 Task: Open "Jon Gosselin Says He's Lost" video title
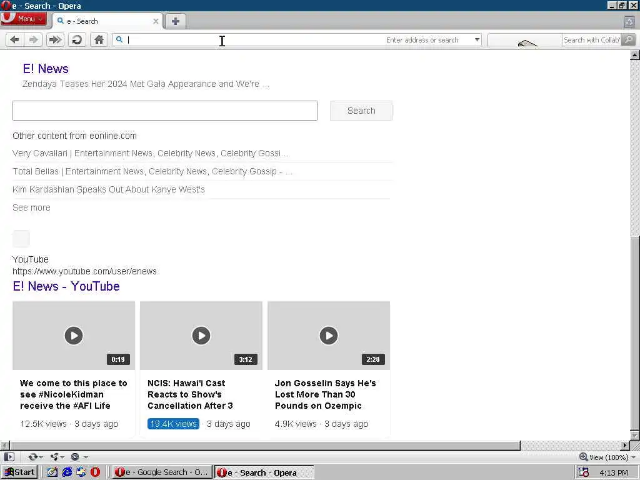(x=325, y=394)
